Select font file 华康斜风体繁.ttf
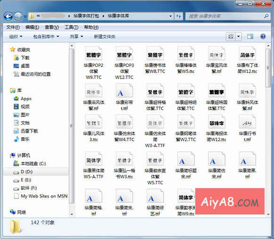The height and width of the screenshot is (239, 274). click(x=247, y=97)
